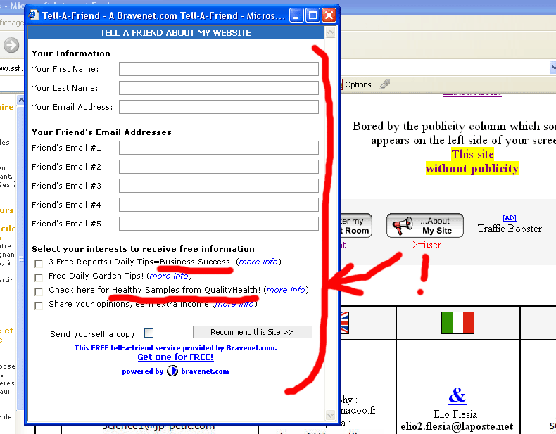Image resolution: width=556 pixels, height=434 pixels.
Task: Open the Get one for FREE link
Action: click(175, 357)
